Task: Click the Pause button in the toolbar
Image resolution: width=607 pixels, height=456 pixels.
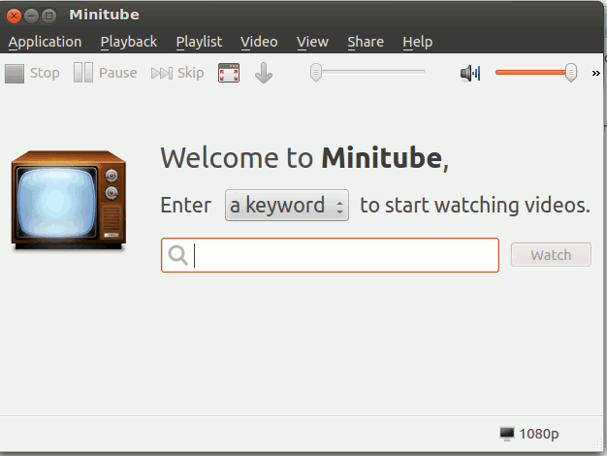Action: tap(105, 73)
